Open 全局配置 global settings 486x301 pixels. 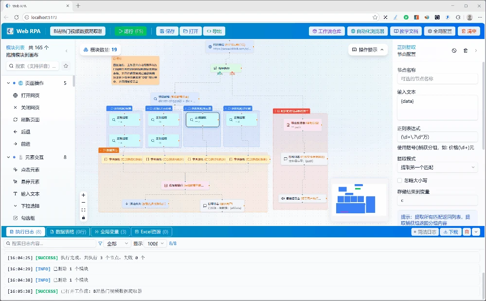[x=439, y=31]
